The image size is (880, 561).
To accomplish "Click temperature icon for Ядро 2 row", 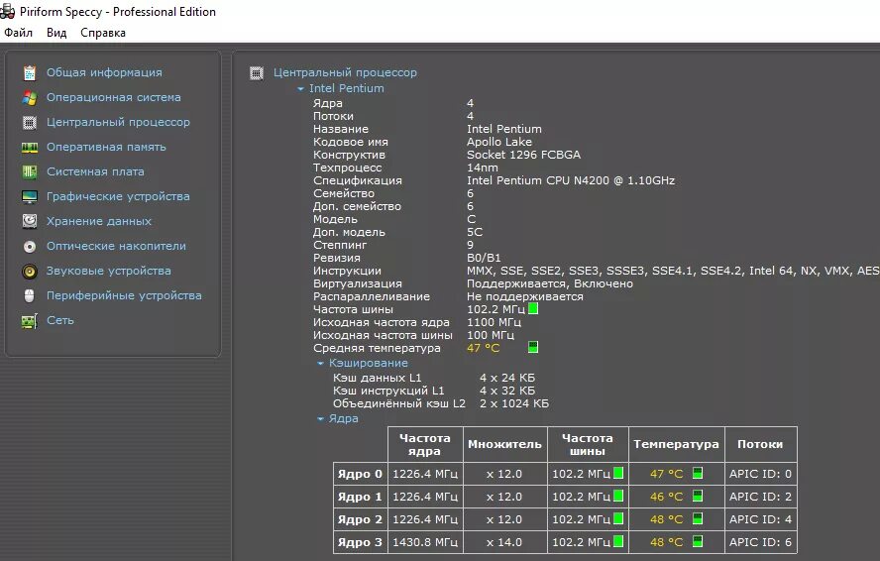I will pyautogui.click(x=698, y=518).
